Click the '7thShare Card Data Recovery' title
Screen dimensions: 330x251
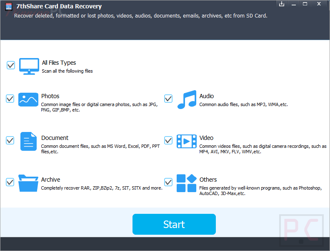tap(59, 6)
